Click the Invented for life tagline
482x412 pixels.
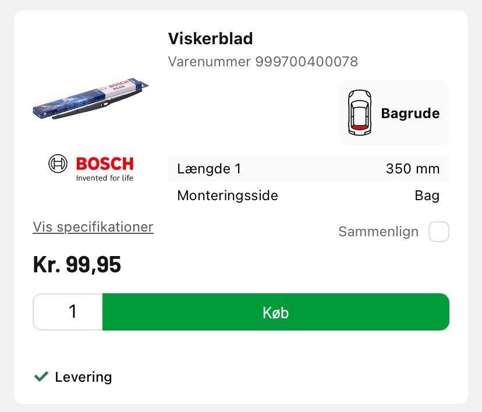click(105, 178)
